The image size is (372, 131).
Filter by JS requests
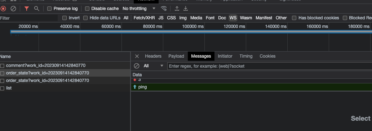pos(161,18)
